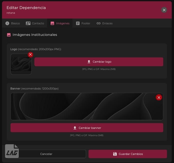Select the Imágenes tab
The image size is (174, 163).
pos(60,23)
